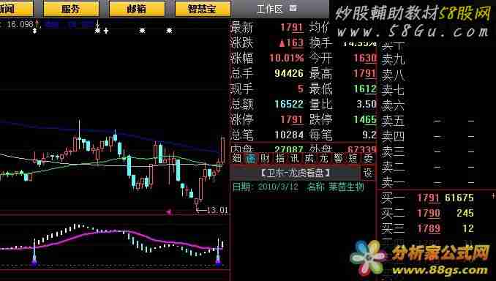The height and width of the screenshot is (281, 496).
Task: Click the 买一 bid price 1791
Action: click(x=428, y=198)
